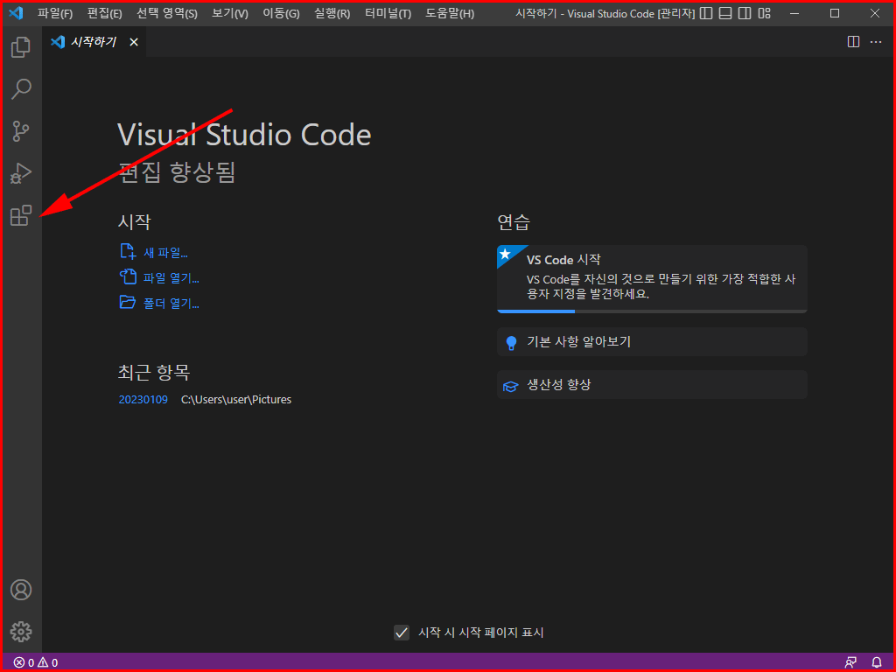896x672 pixels.
Task: Toggle secondary side bar layout icon
Action: pyautogui.click(x=745, y=13)
